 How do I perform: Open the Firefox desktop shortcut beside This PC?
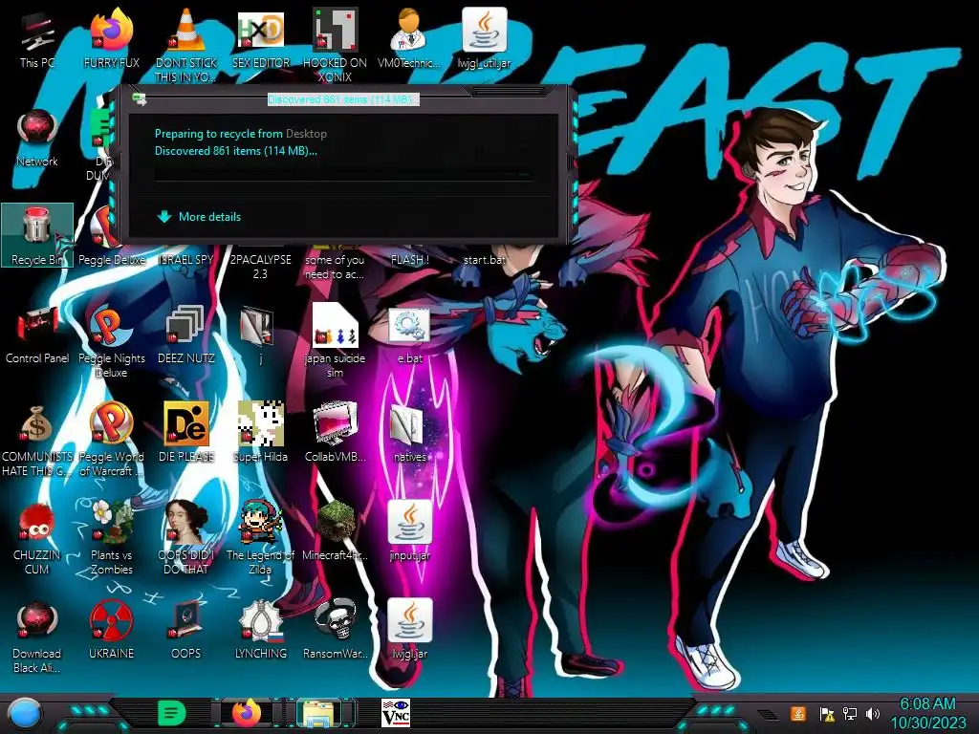click(111, 40)
